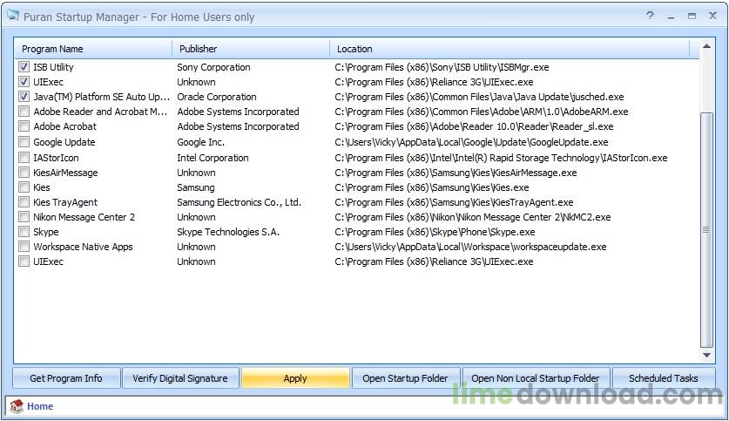Select the Google Update program name
The width and height of the screenshot is (729, 421).
(x=64, y=142)
